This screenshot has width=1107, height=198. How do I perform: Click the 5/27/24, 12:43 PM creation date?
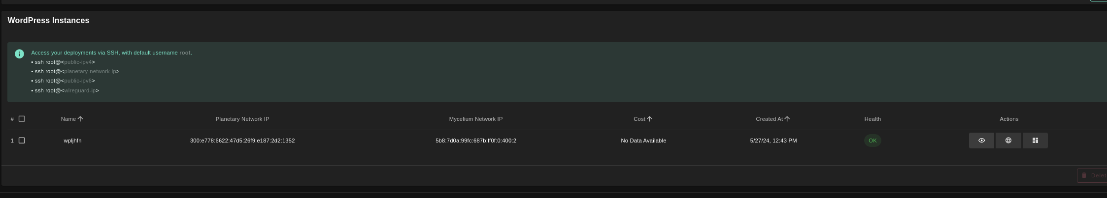tap(773, 141)
